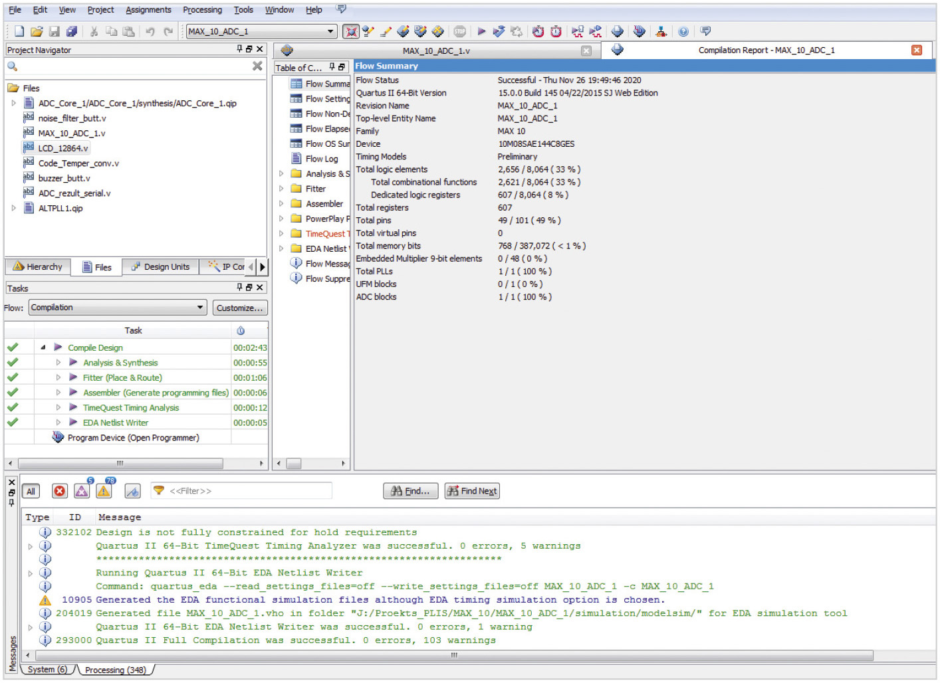Expand the ADC_Core_1.qip file tree node
This screenshot has height=683, width=940.
click(x=14, y=103)
